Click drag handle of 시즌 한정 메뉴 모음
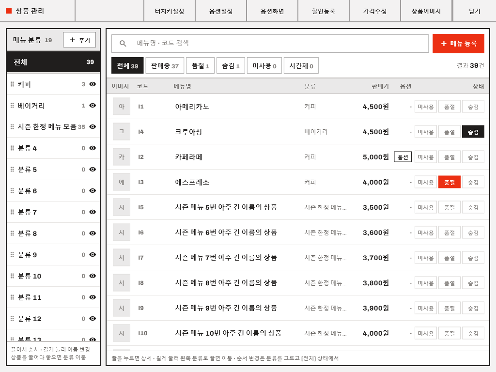Image resolution: width=496 pixels, height=372 pixels. coord(12,126)
